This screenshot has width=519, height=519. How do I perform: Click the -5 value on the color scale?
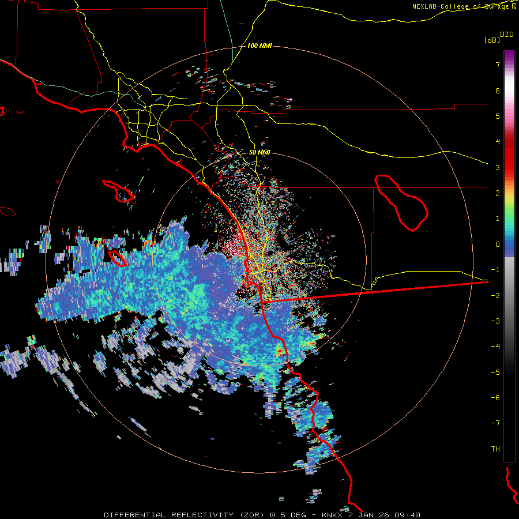click(495, 373)
